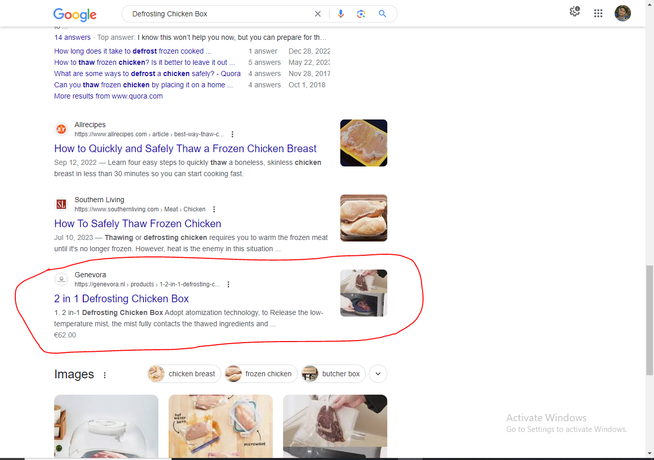Open options menu for Allrecipes result
Image resolution: width=654 pixels, height=460 pixels.
(x=232, y=134)
